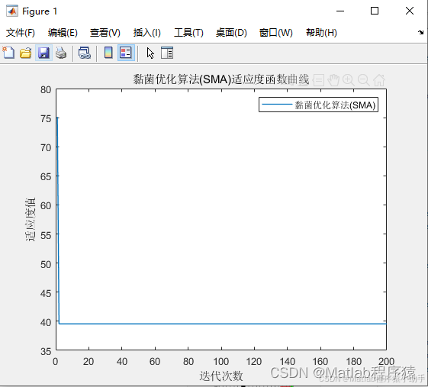This screenshot has height=387, width=428.
Task: Click the data tips icon above axes
Action: point(318,80)
